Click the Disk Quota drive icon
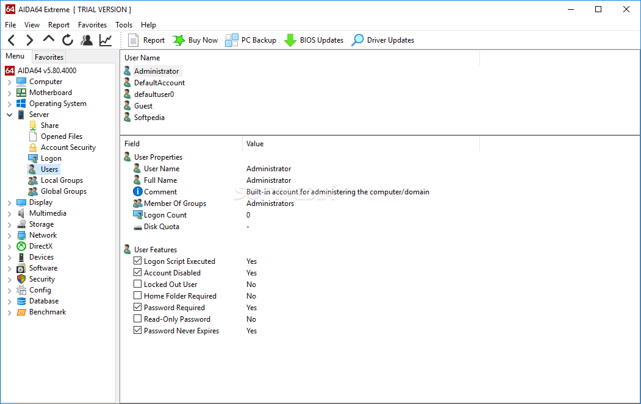This screenshot has width=641, height=404. click(138, 227)
